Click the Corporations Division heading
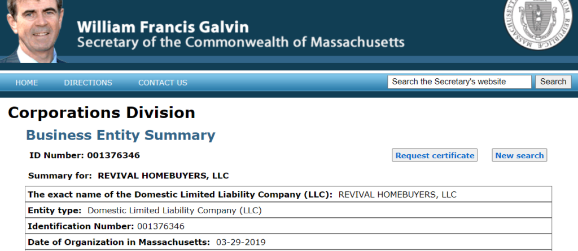Viewport: 578px width, 251px height. [102, 113]
